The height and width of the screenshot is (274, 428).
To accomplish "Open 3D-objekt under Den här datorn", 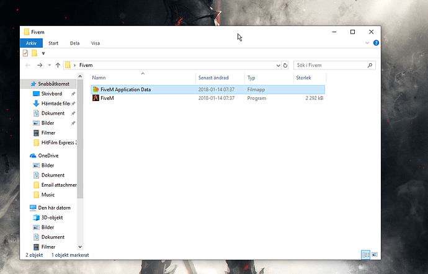I will click(x=52, y=218).
